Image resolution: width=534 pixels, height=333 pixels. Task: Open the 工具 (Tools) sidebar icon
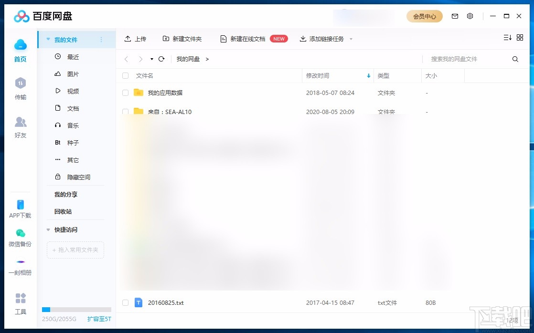(x=20, y=298)
